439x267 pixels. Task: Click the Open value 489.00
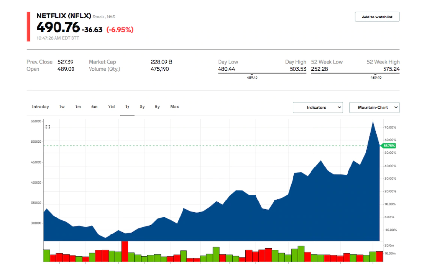[66, 69]
